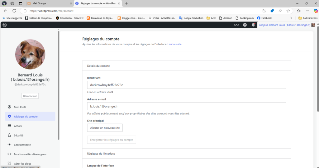This screenshot has width=319, height=168.
Task: Click the Adresse e-mail input field
Action: 186,106
